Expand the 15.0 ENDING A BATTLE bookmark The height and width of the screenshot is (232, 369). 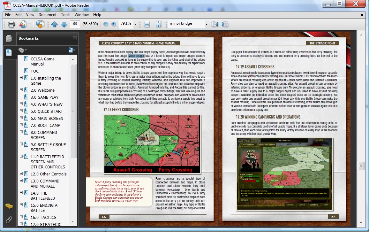coord(21,205)
